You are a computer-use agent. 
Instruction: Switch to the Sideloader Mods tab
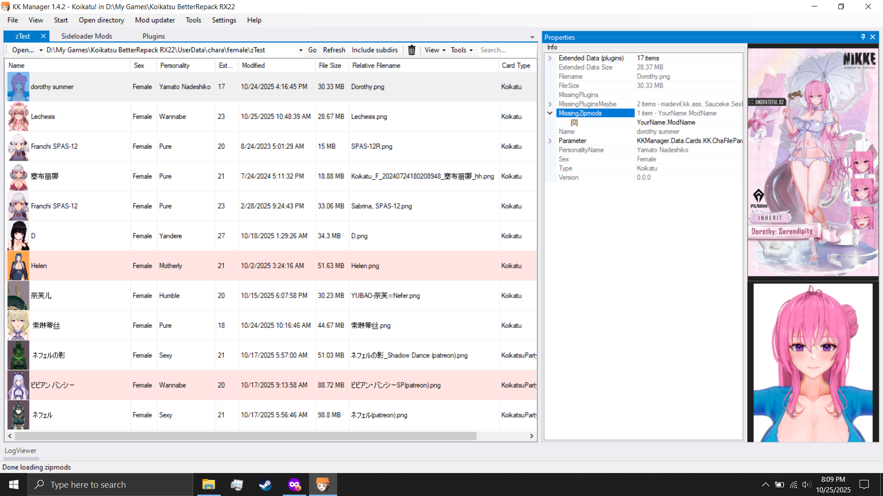(86, 36)
